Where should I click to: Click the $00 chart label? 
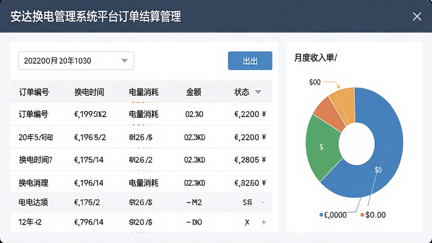coord(315,82)
